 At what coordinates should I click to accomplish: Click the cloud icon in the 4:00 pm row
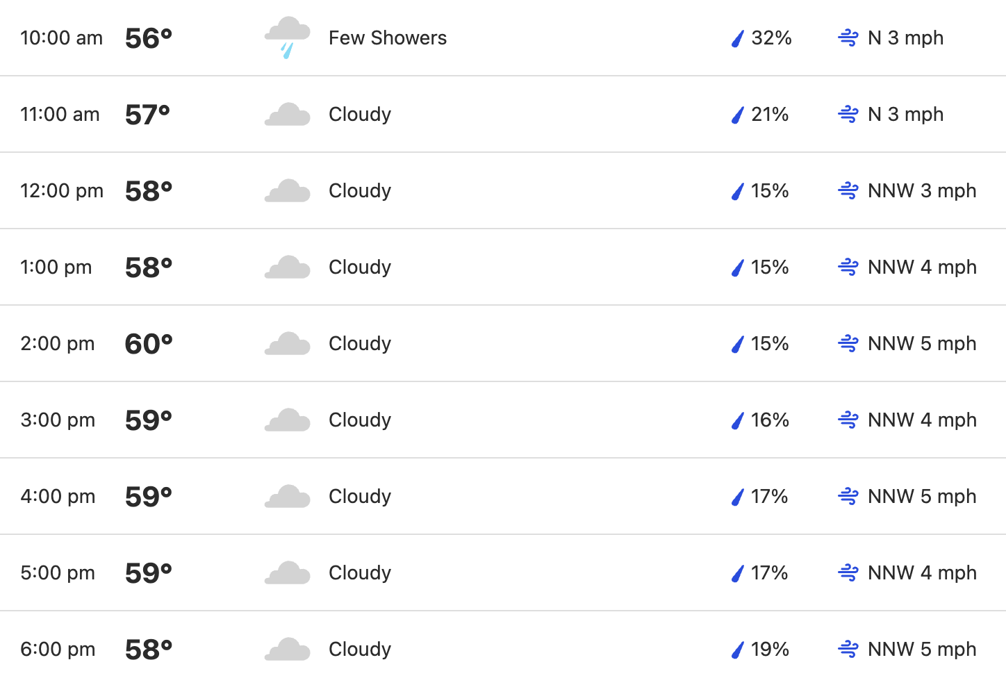coord(287,496)
